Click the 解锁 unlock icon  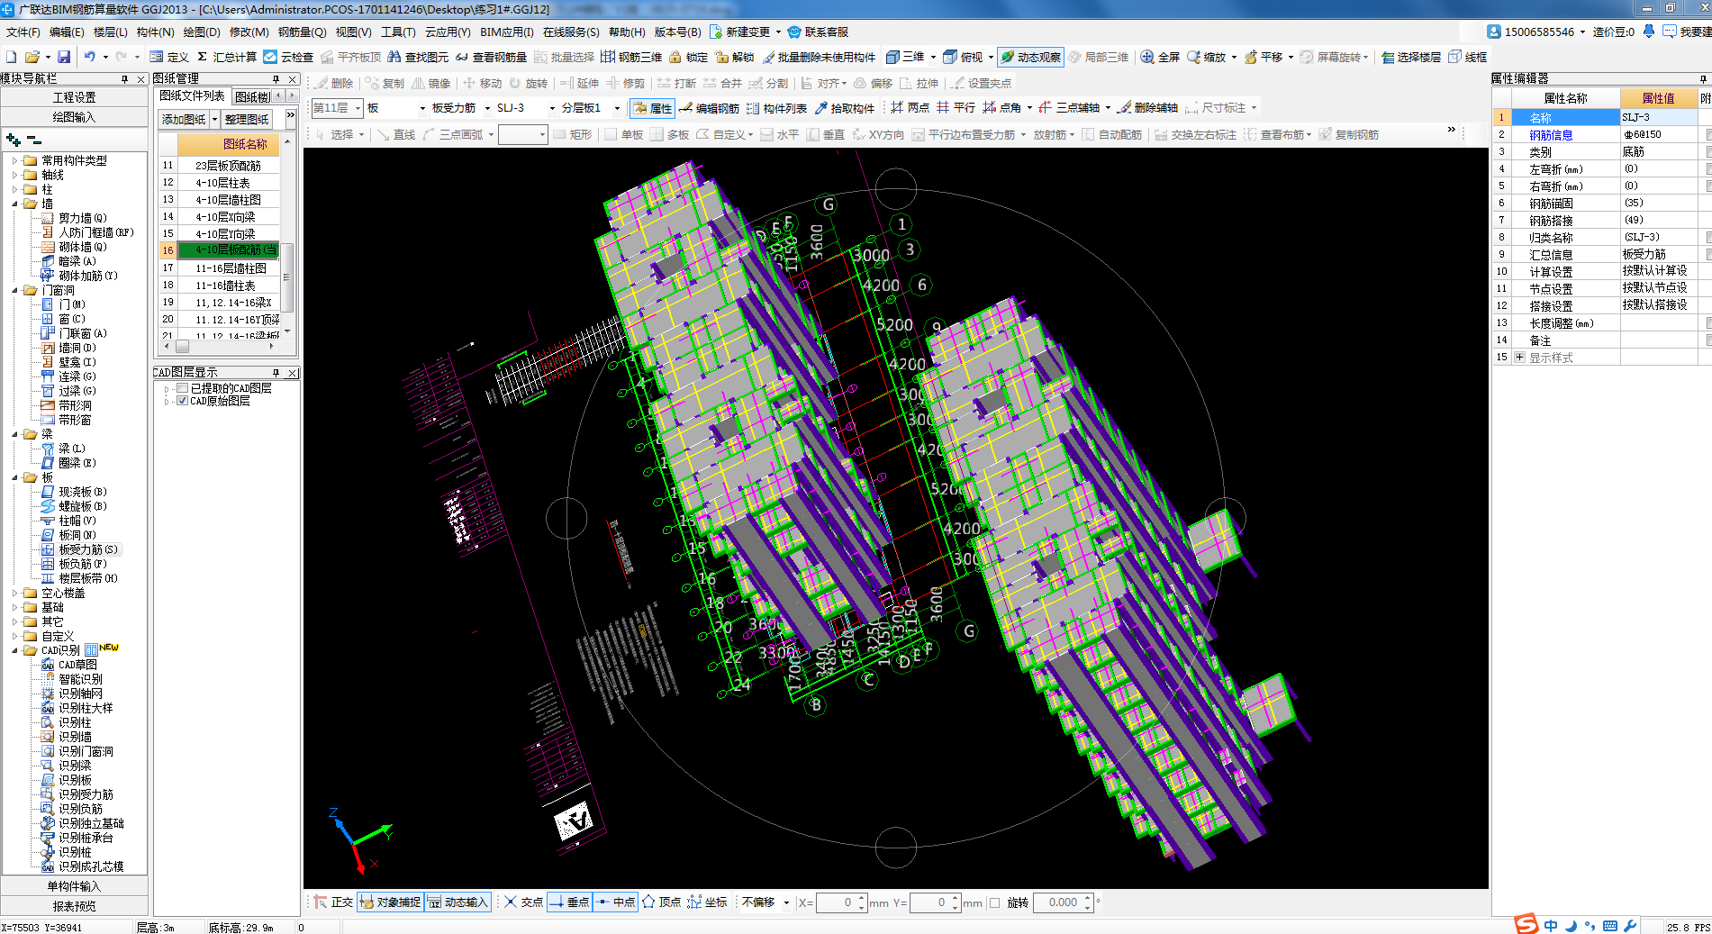(735, 57)
